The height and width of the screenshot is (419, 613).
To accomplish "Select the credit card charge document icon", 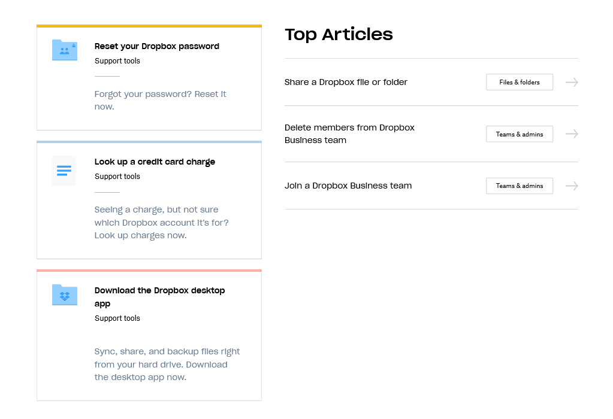I will tap(64, 171).
